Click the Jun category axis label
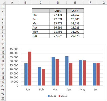107x101 pixels. (x=96, y=89)
